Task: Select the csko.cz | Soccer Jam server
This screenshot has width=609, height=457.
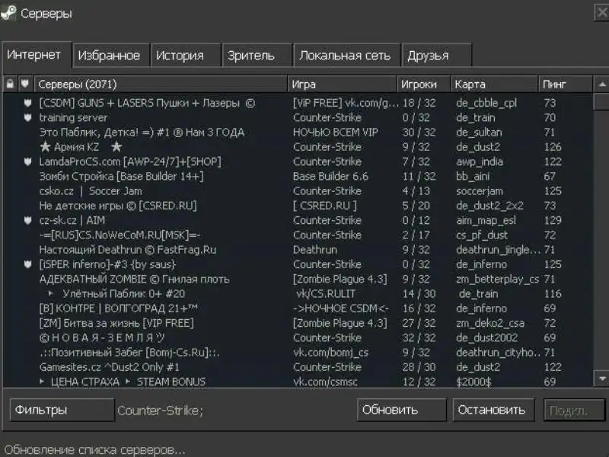Action: point(298,191)
